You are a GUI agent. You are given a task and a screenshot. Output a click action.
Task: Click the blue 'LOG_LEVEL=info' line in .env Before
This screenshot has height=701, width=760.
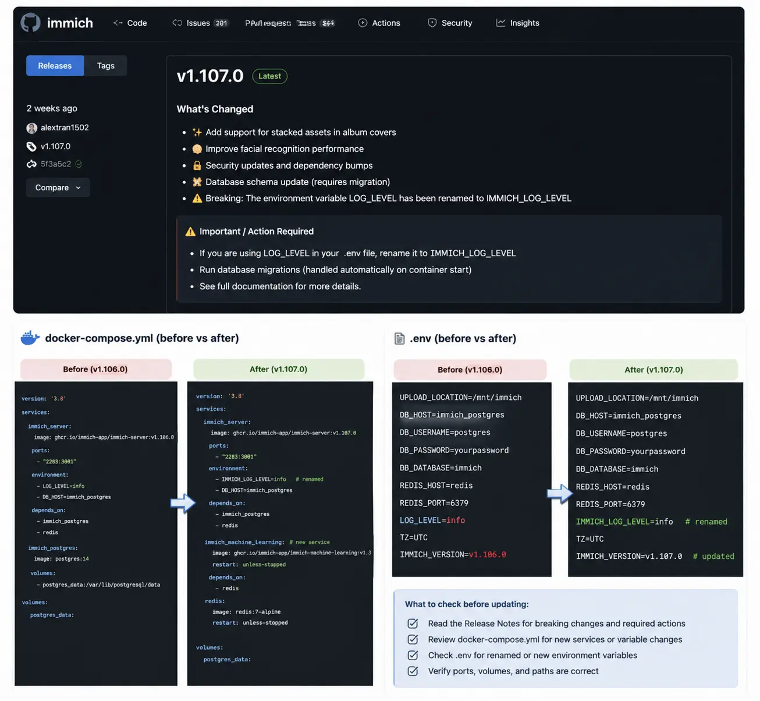click(432, 521)
